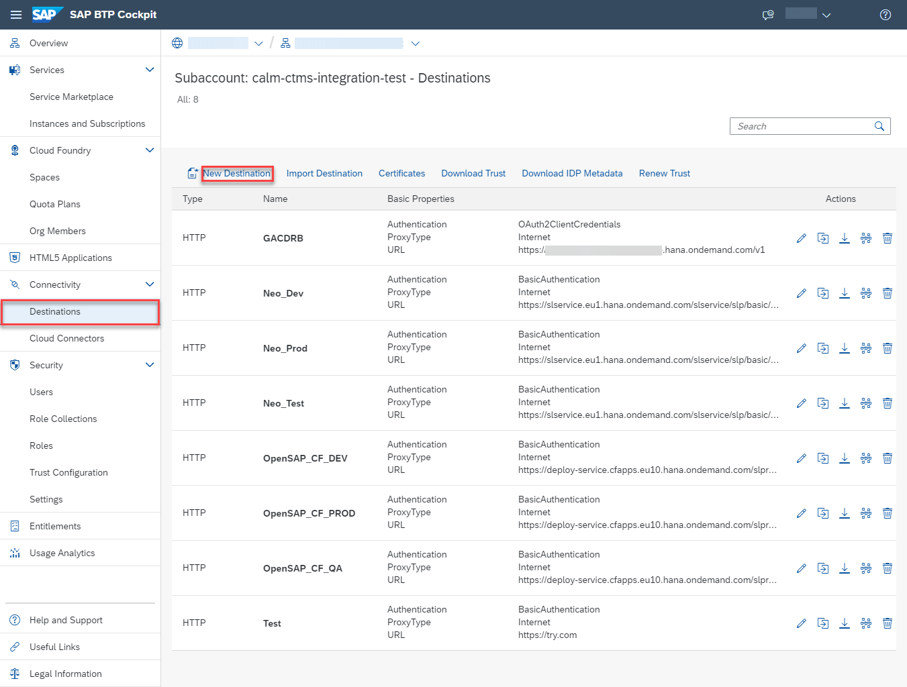The width and height of the screenshot is (907, 687).
Task: Delete the Neo_Dev destination
Action: pos(888,293)
